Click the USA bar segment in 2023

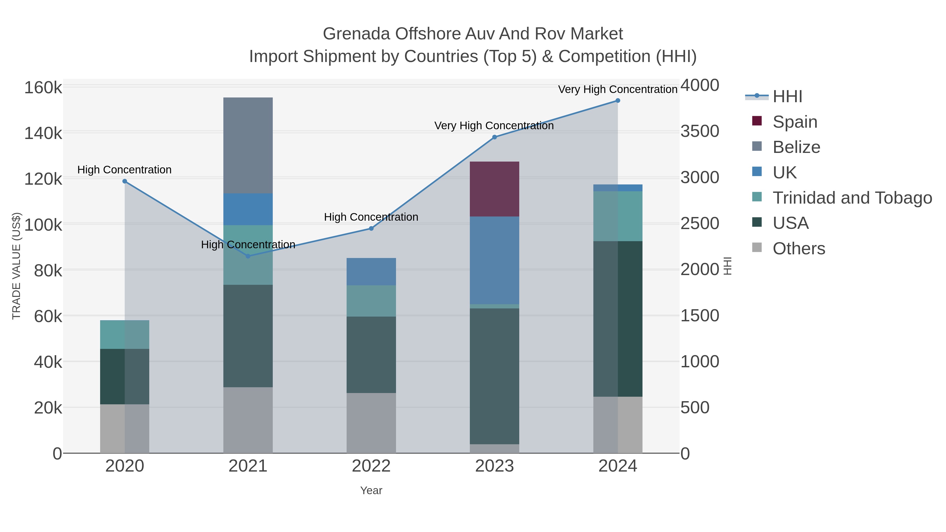[494, 376]
